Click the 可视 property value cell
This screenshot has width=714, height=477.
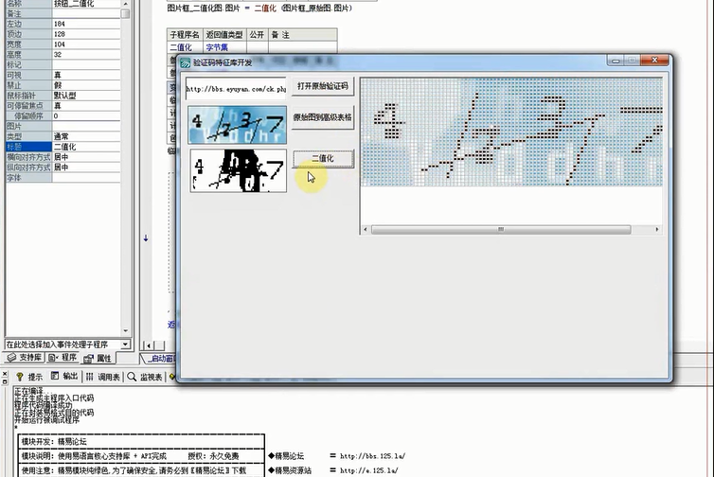89,75
